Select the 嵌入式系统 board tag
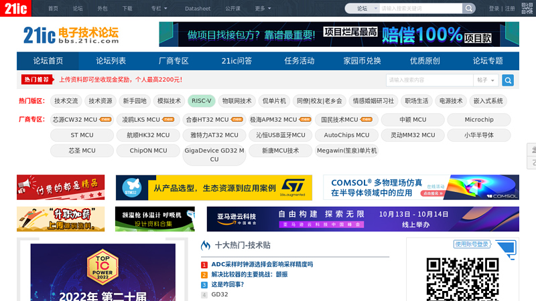Viewport: 536px width, 301px height. click(488, 101)
